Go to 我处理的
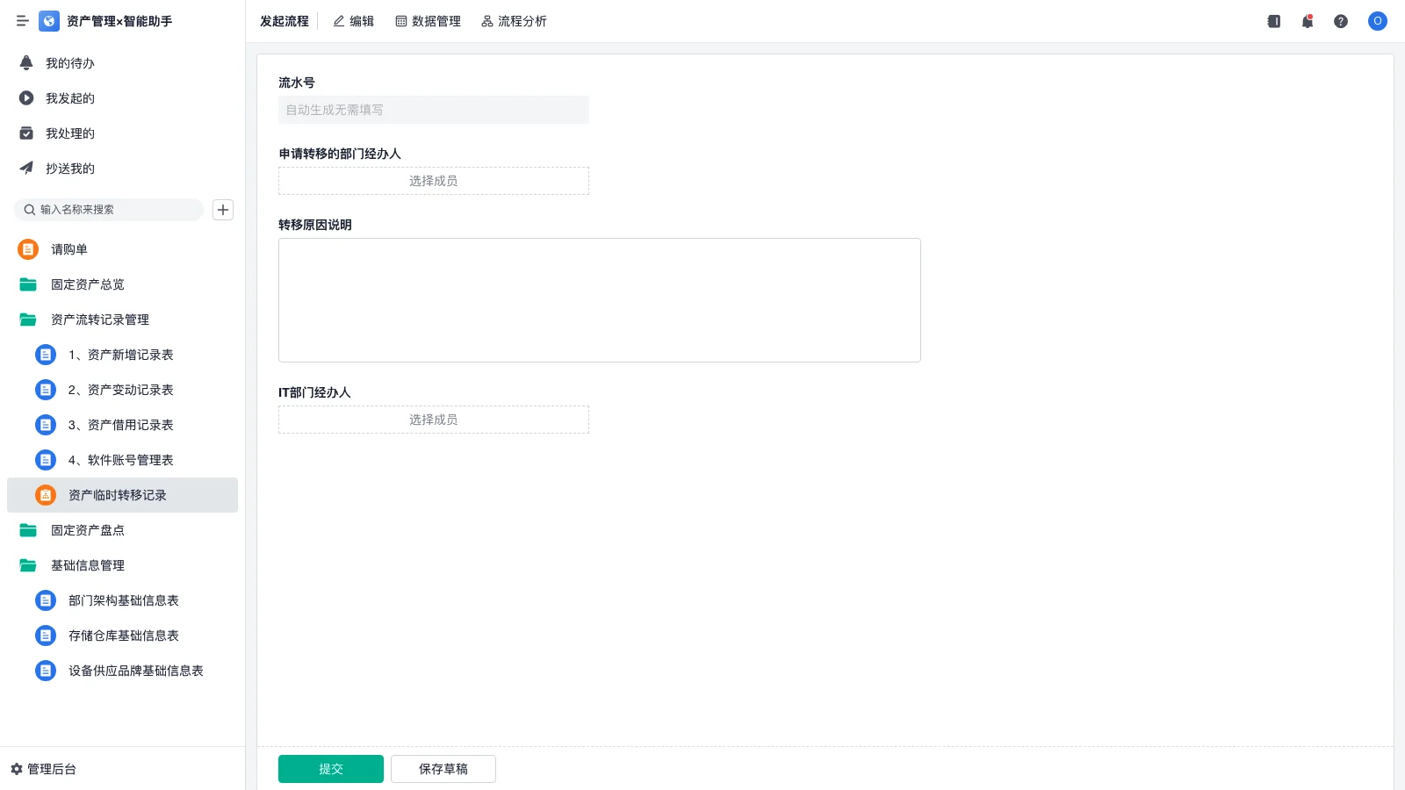 pos(122,133)
